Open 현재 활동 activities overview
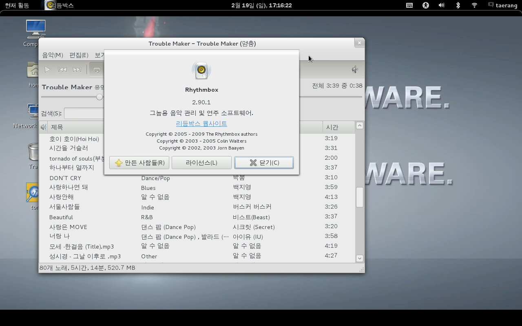 pos(17,5)
